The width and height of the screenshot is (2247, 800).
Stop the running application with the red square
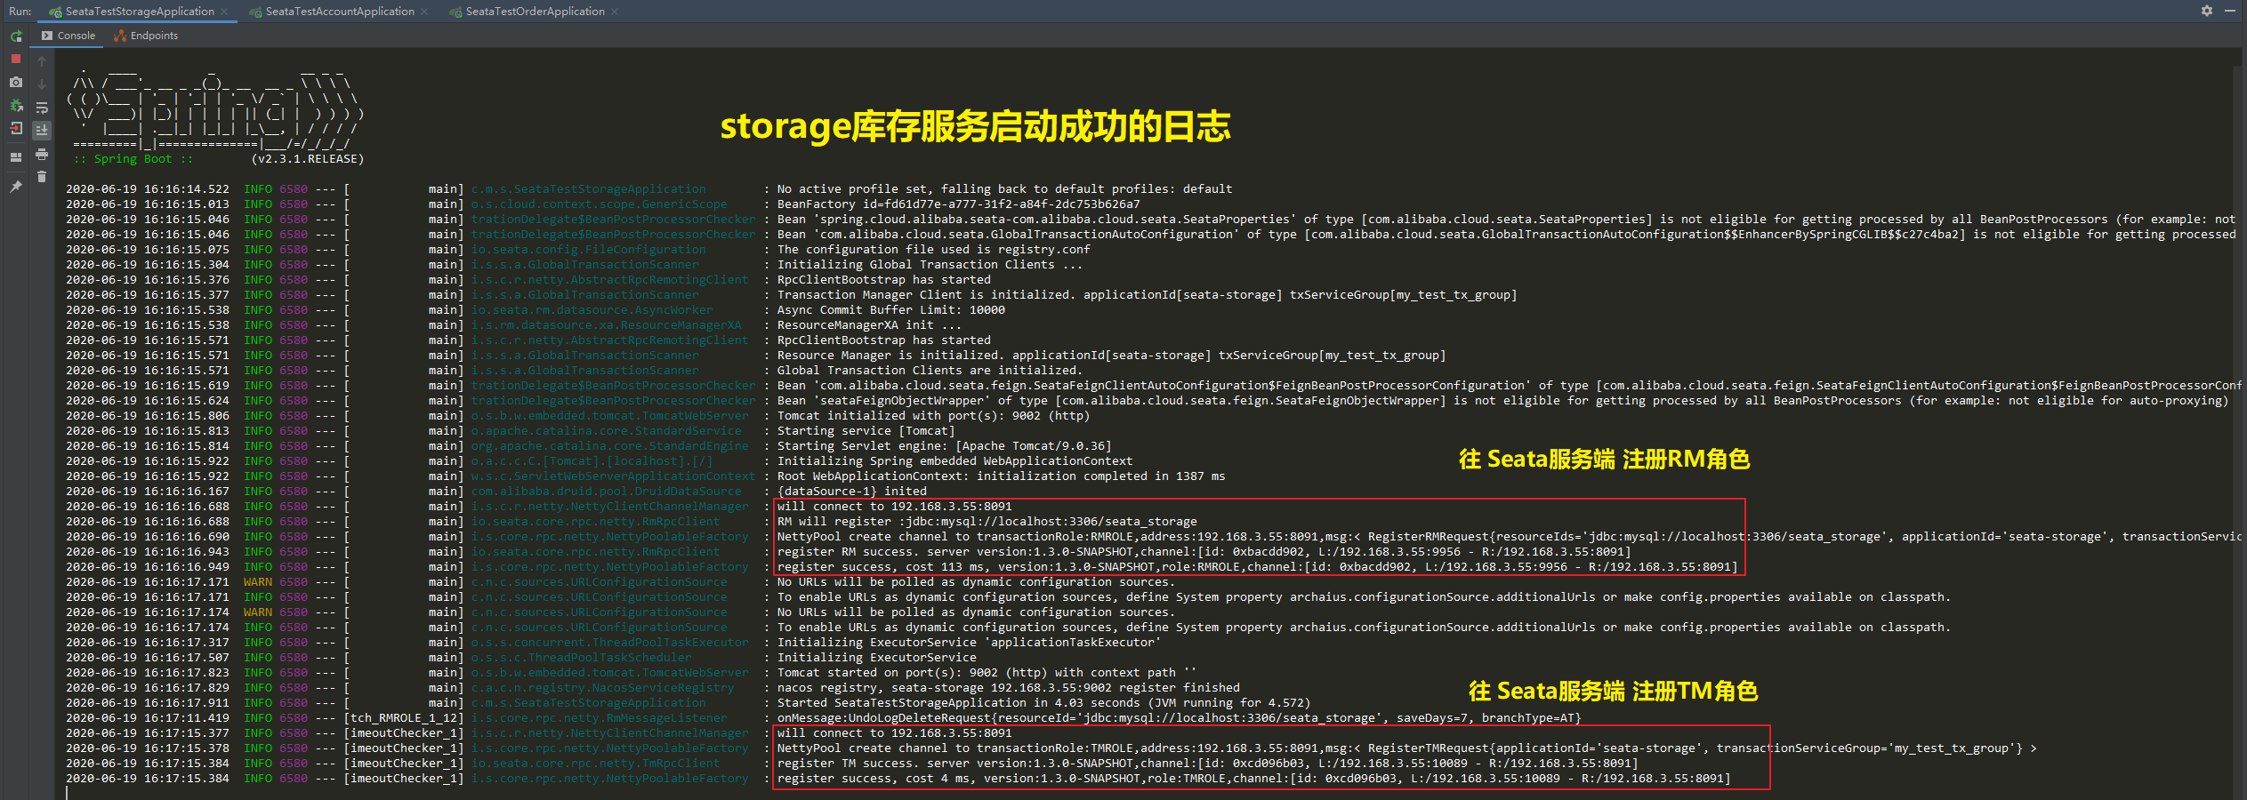(16, 59)
